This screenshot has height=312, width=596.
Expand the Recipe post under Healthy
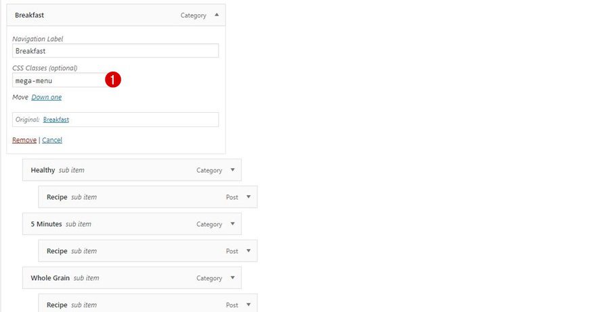point(249,197)
